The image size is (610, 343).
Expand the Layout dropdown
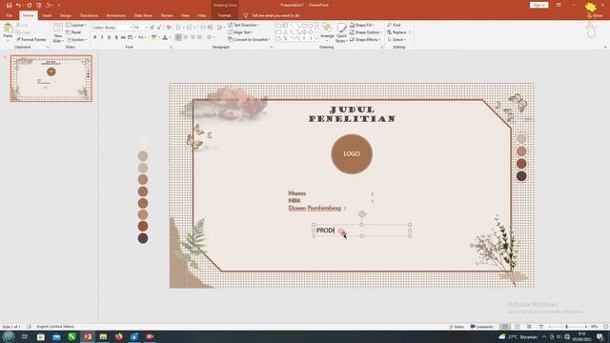point(76,25)
